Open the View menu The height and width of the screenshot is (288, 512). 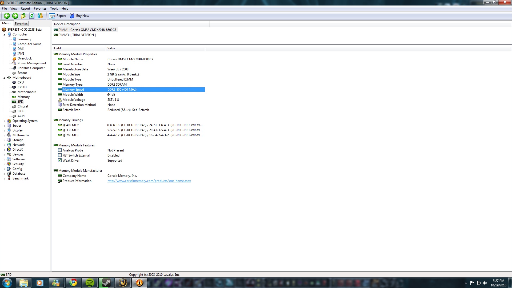coord(14,9)
